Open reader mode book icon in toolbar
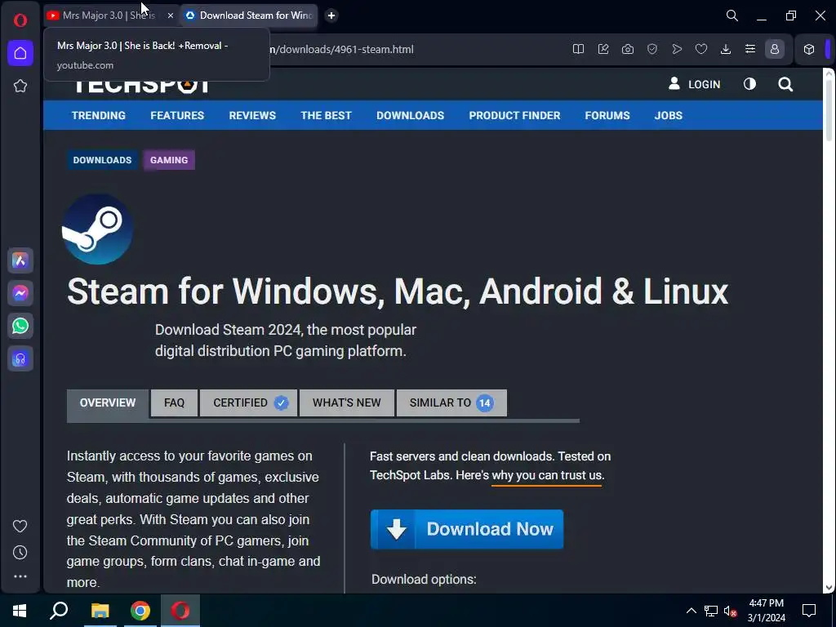Image resolution: width=836 pixels, height=627 pixels. [579, 49]
